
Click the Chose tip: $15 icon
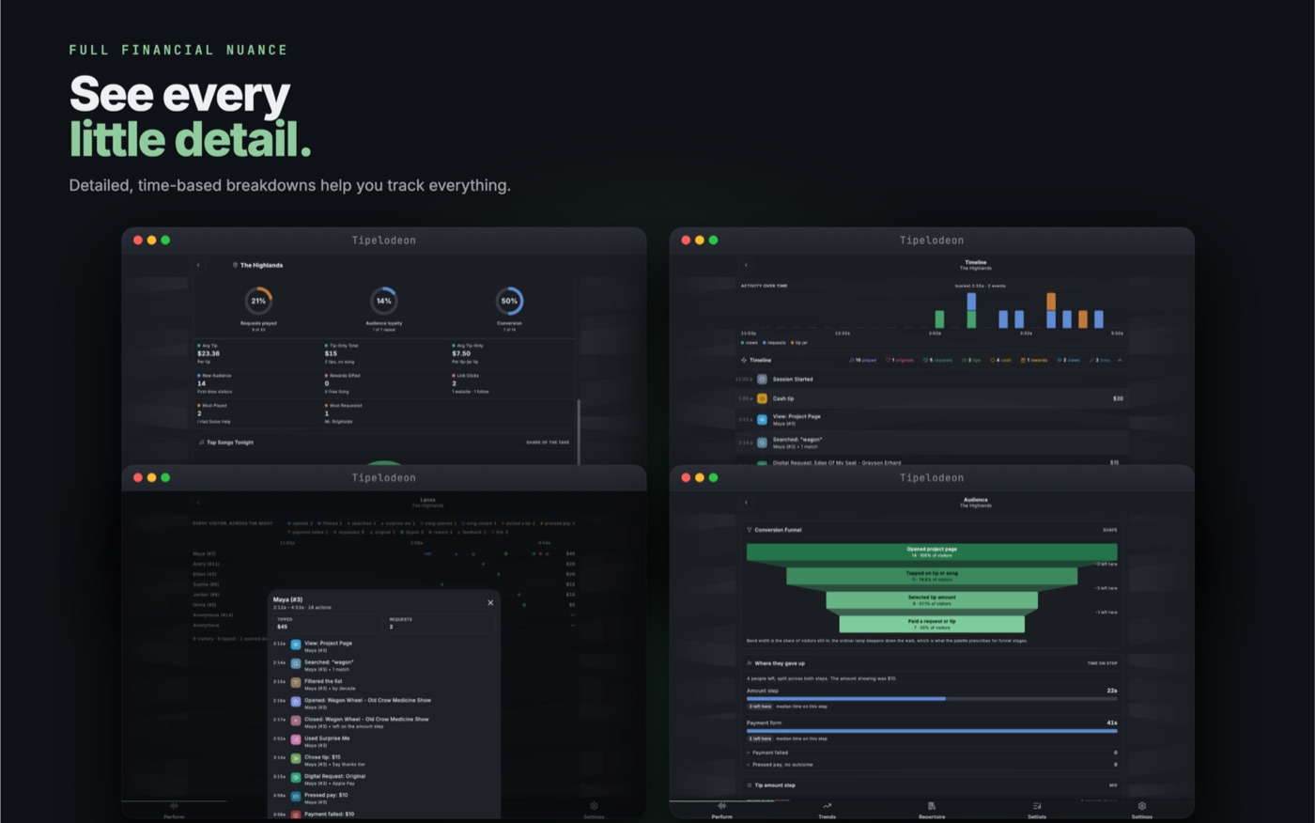(295, 759)
